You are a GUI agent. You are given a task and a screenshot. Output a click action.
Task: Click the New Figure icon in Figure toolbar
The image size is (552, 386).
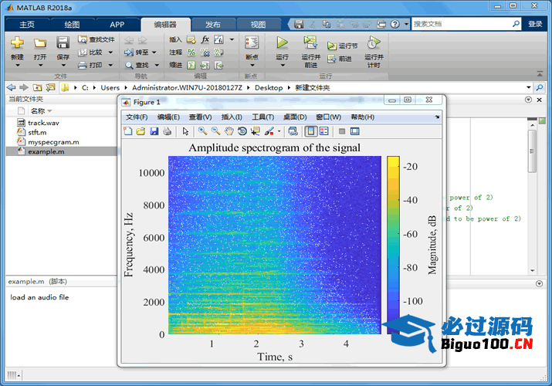click(128, 131)
